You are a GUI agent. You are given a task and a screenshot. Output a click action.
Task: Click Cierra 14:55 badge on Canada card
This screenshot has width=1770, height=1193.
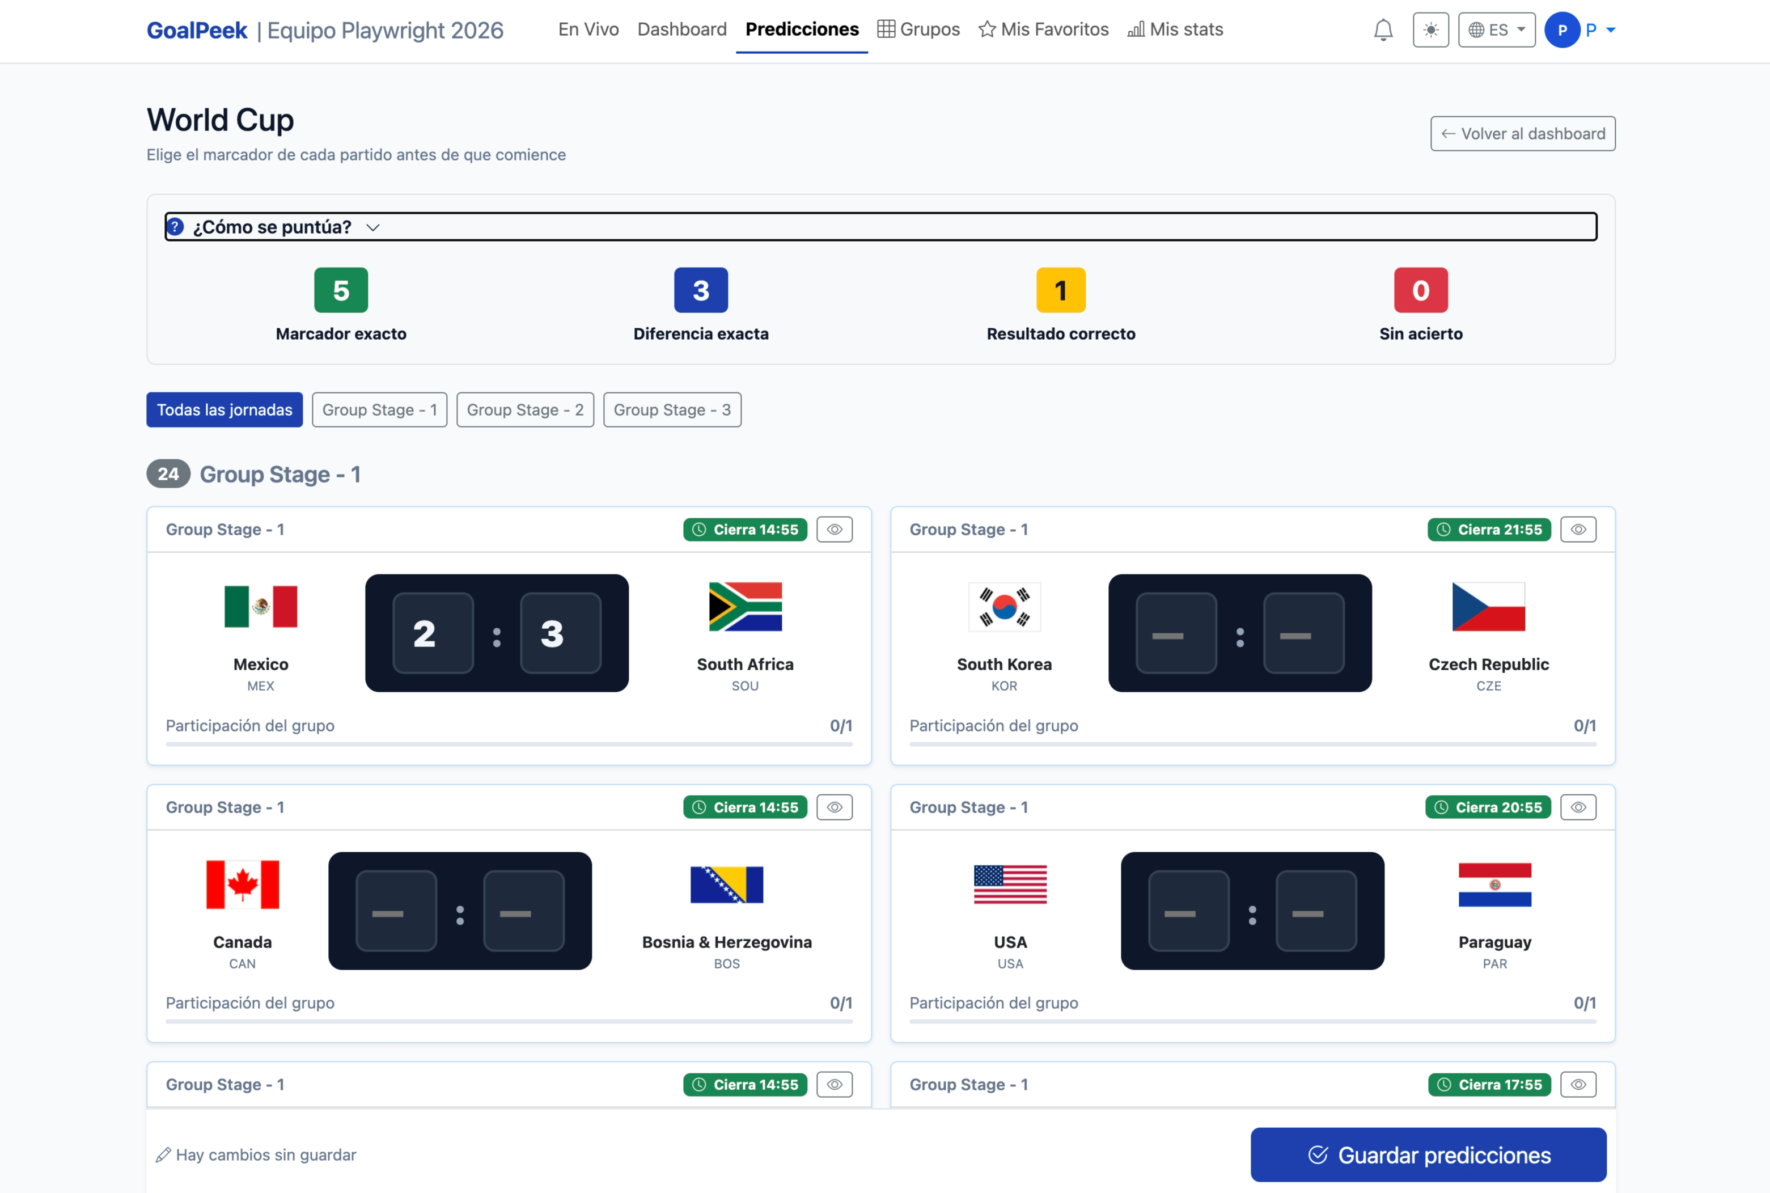[x=744, y=807]
